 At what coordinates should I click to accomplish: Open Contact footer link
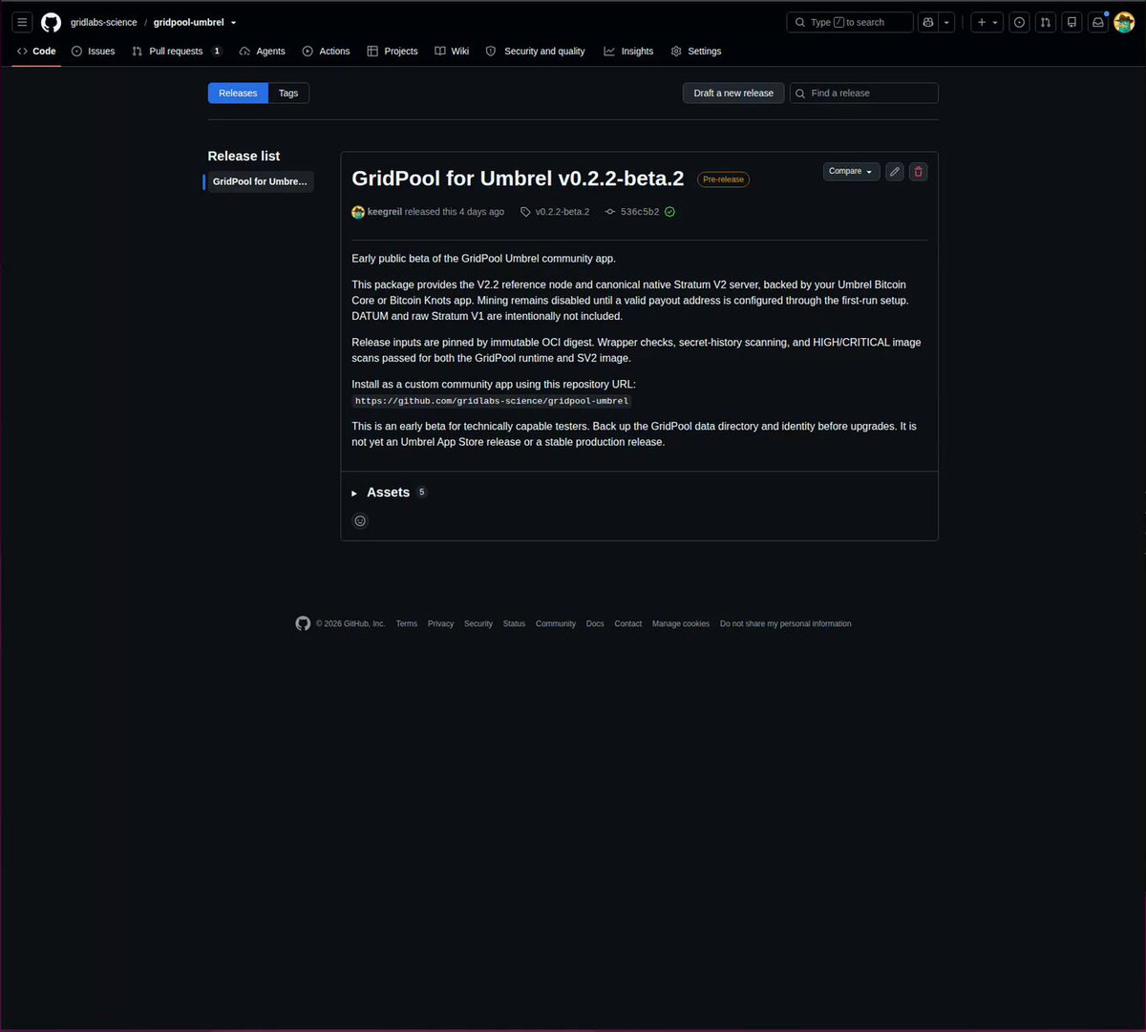click(x=628, y=623)
